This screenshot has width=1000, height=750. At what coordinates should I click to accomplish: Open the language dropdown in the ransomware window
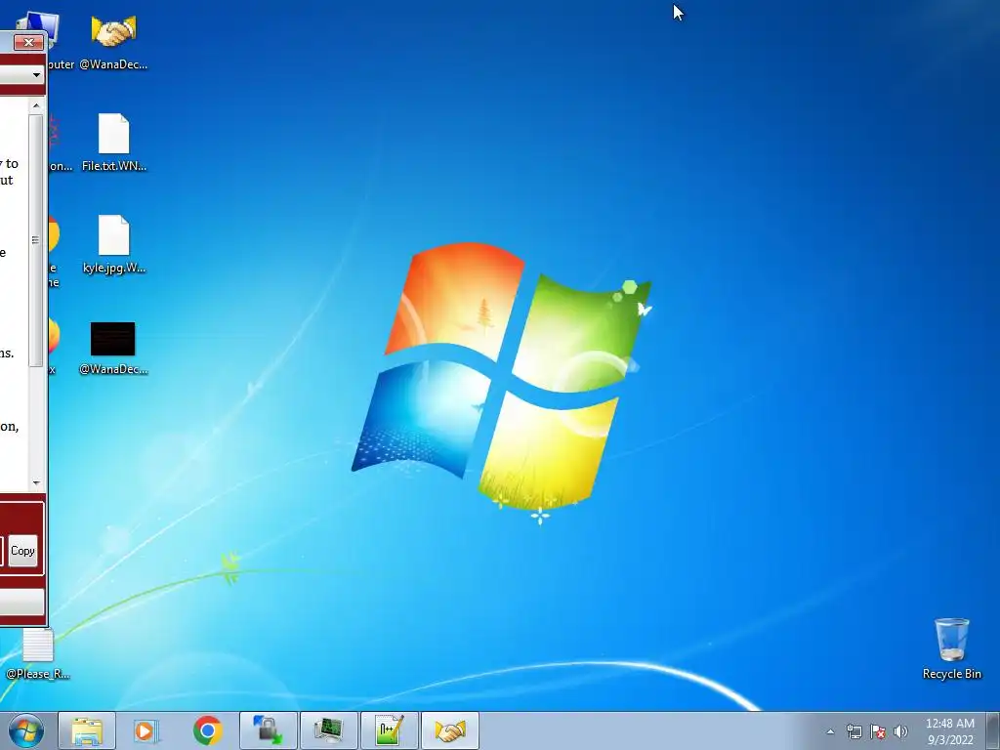[x=36, y=75]
